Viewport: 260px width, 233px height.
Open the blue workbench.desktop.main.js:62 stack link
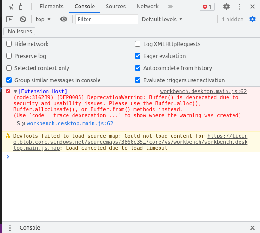[x=70, y=123]
